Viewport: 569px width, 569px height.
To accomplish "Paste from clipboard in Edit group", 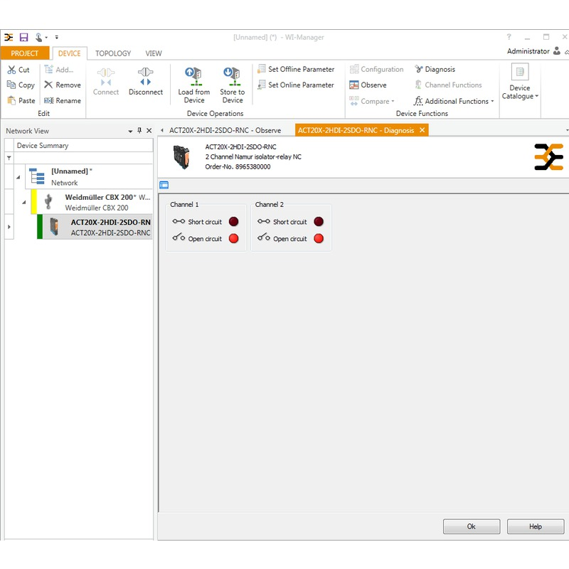I will (21, 100).
